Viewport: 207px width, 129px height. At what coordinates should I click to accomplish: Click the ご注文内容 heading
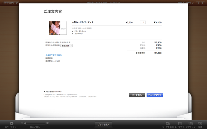click(x=53, y=12)
